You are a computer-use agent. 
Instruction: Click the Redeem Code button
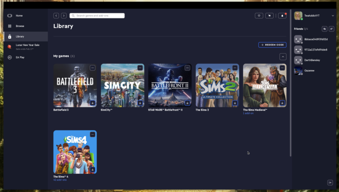coord(272,45)
